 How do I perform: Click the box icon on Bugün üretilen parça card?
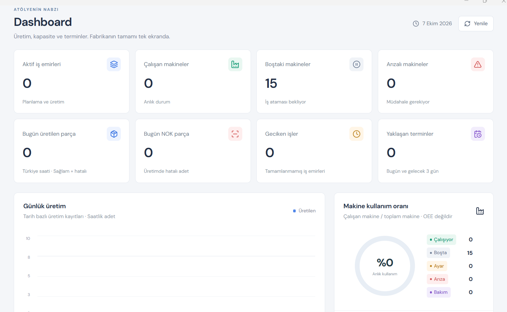point(114,134)
